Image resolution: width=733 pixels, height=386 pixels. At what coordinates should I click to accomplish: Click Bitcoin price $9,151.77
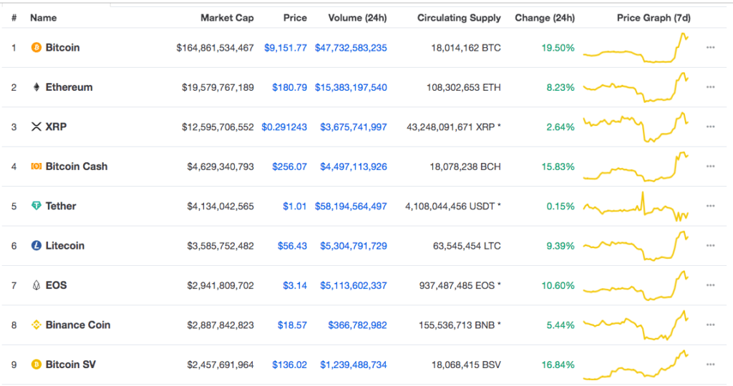(x=286, y=48)
